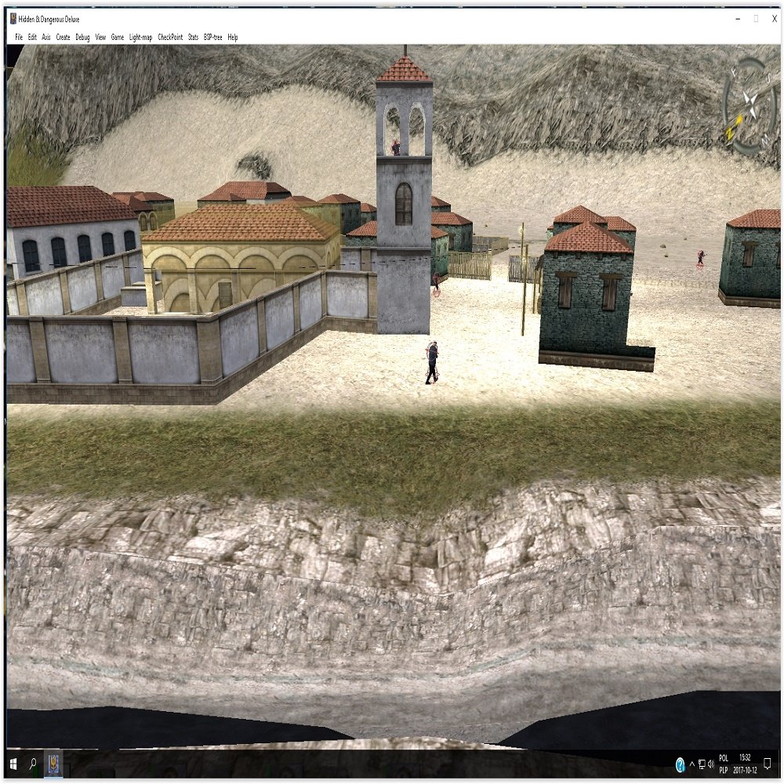Open Windows taskbar search
The width and height of the screenshot is (784, 784).
point(33,764)
